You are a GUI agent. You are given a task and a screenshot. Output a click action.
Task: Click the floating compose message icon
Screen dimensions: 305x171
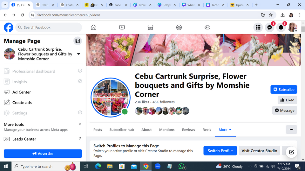point(291,152)
